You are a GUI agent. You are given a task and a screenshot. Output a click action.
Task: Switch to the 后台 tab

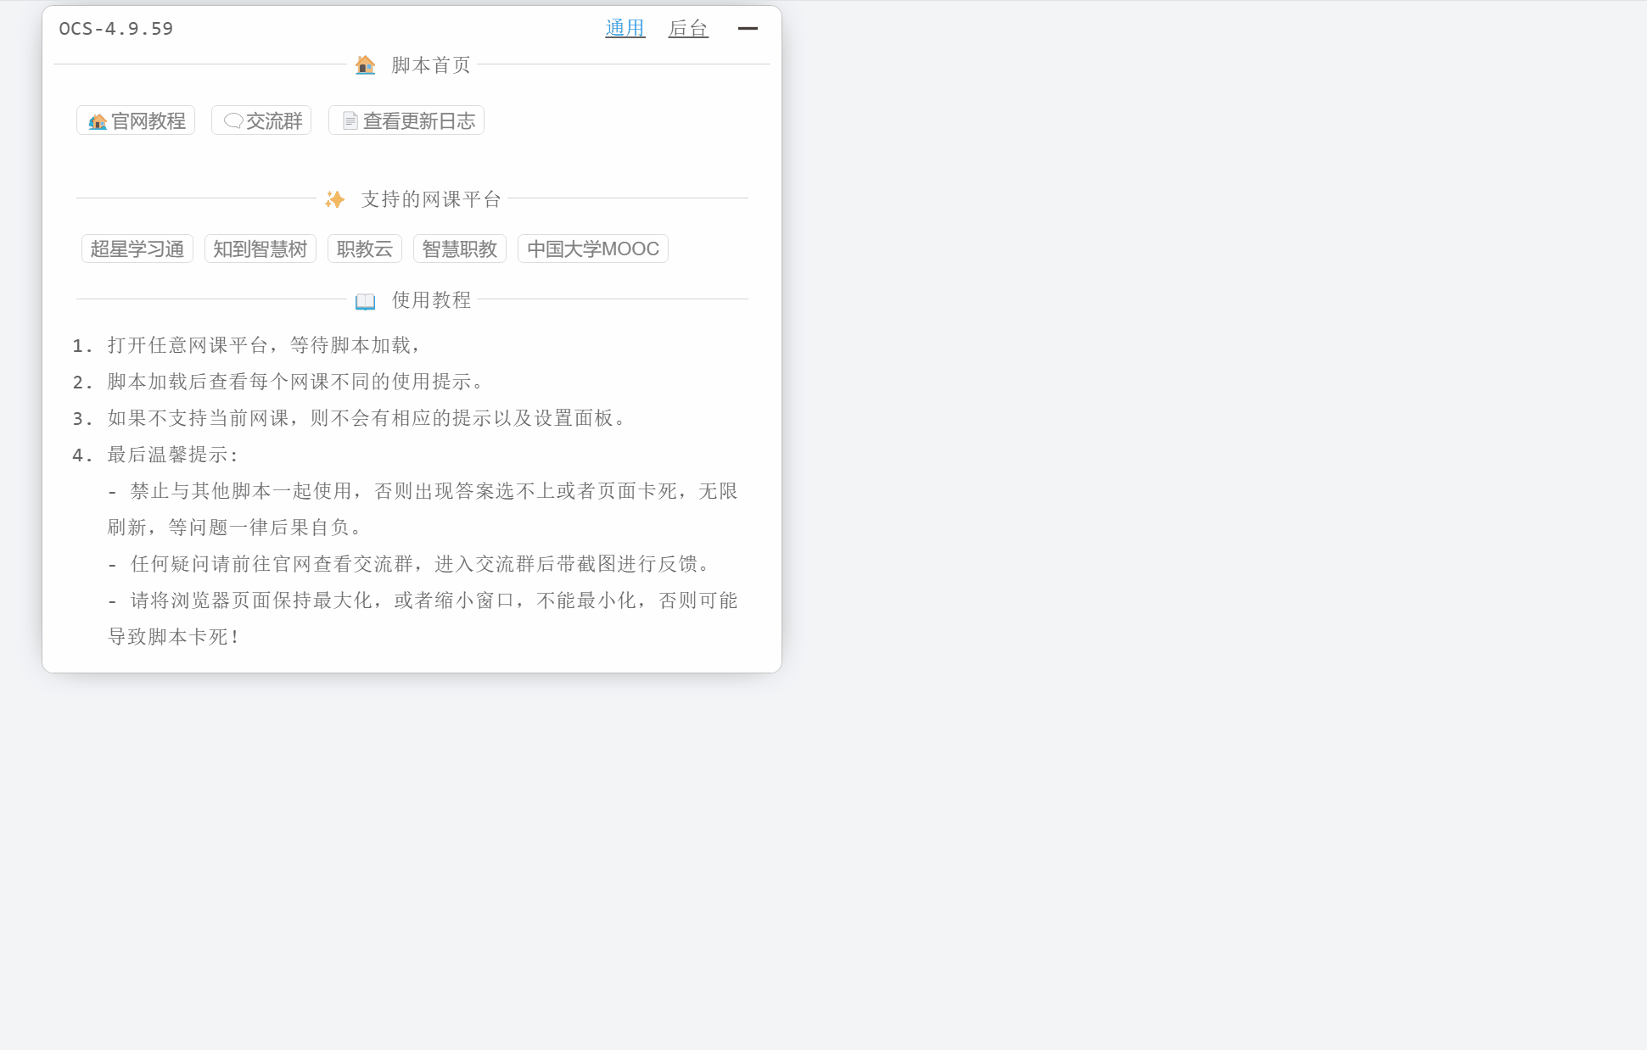(x=687, y=28)
